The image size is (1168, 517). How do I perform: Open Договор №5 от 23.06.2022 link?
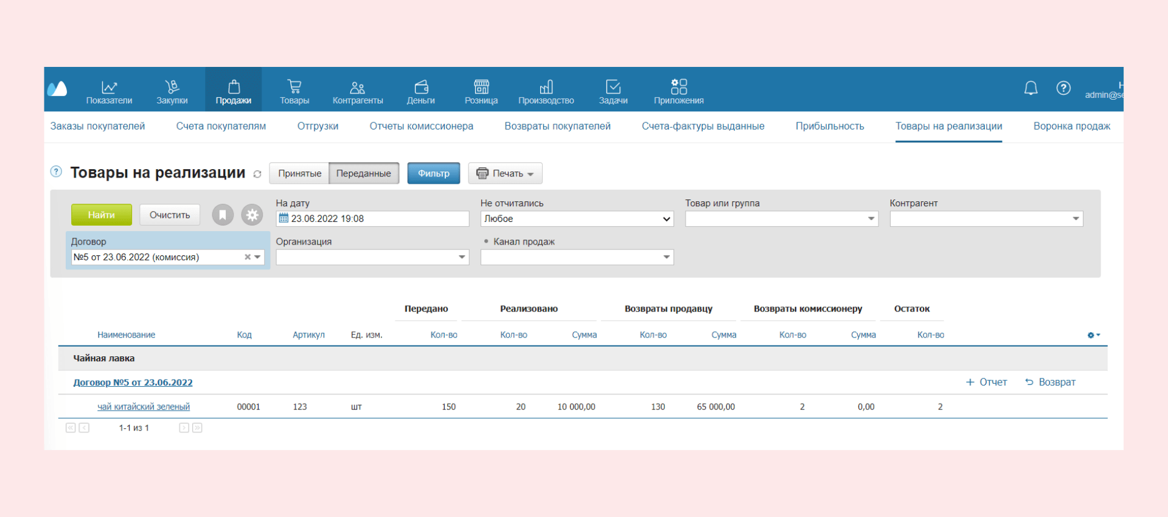133,383
